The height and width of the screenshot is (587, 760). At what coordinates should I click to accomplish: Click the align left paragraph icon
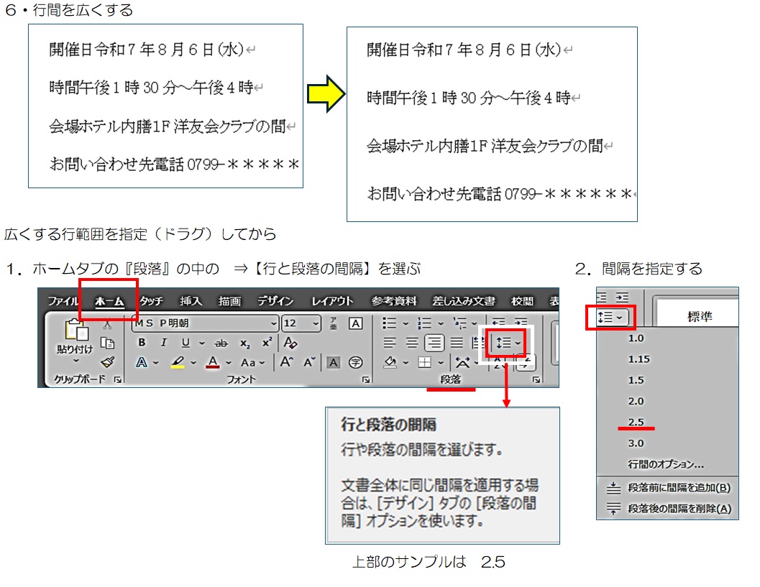tap(389, 343)
